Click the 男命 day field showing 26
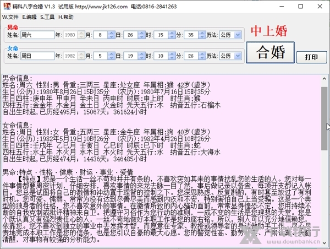 pos(131,35)
